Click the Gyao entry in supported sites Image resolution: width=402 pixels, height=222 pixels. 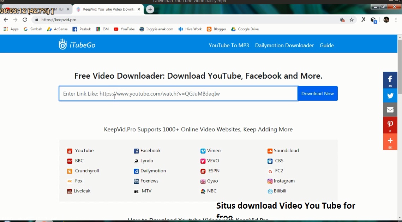209,181
